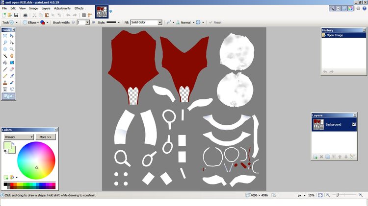Select the Gradient tool

(12, 63)
